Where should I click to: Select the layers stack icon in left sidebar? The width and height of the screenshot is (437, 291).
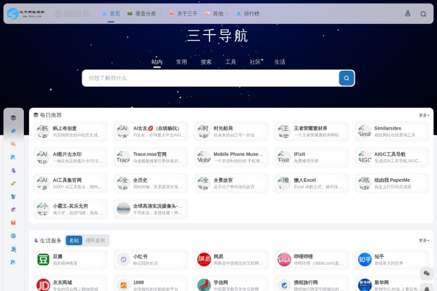click(13, 118)
